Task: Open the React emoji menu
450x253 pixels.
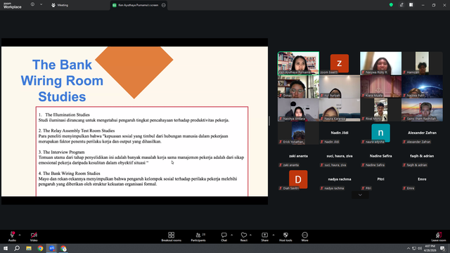Action: [244, 237]
